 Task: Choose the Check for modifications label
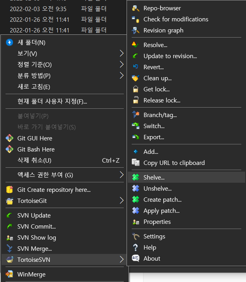point(176,19)
